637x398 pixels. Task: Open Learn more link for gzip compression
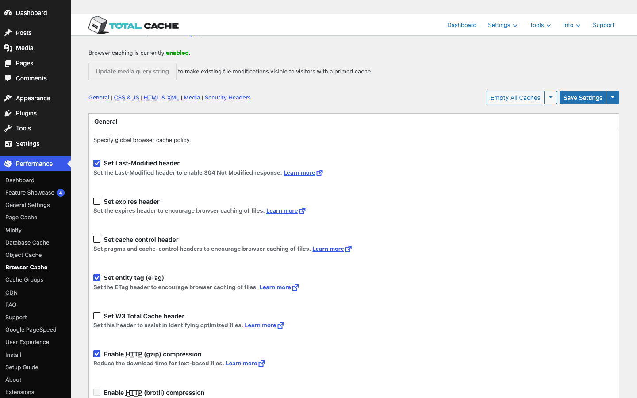tap(242, 364)
